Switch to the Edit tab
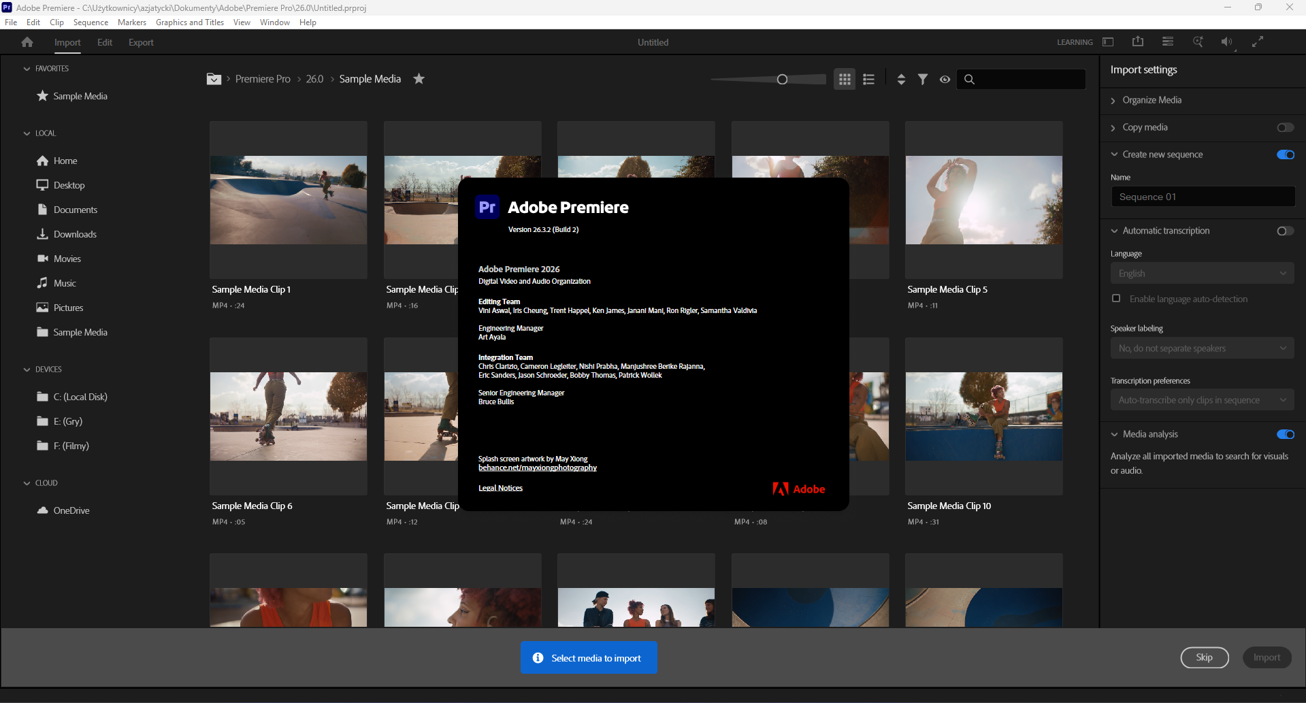This screenshot has width=1306, height=703. (x=105, y=42)
